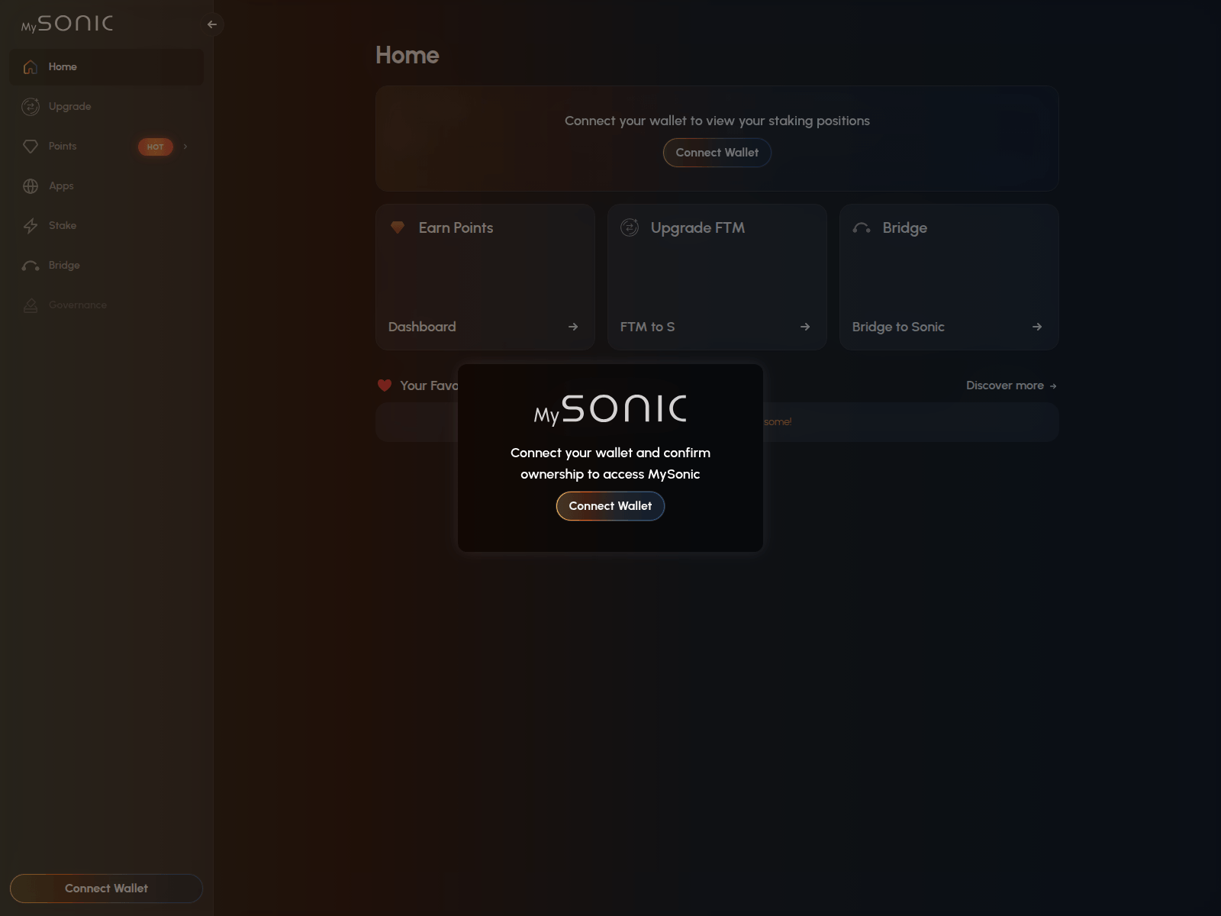
Task: Click the Governance icon
Action: pos(31,305)
